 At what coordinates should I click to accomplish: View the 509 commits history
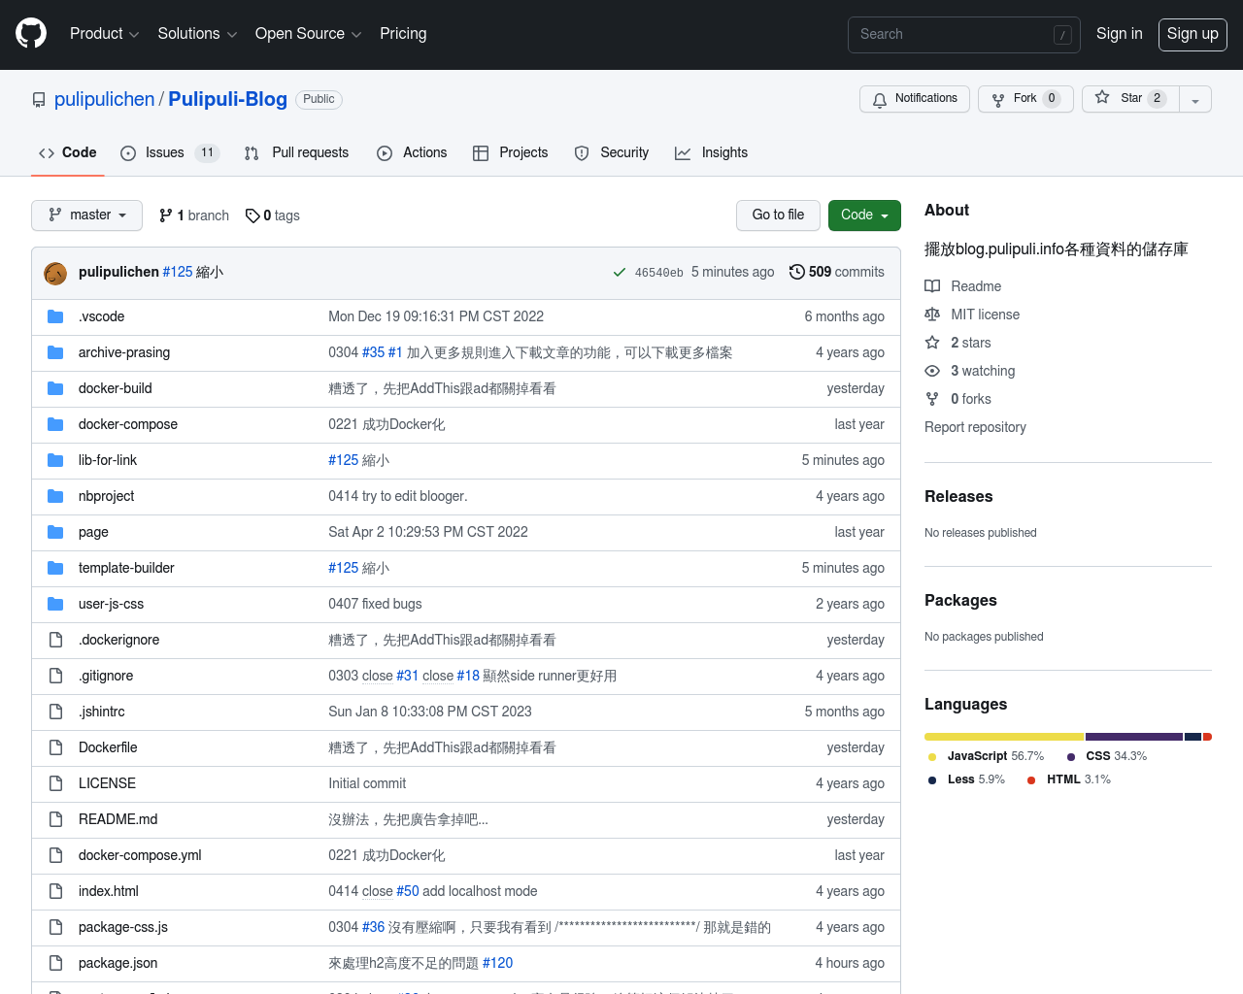[x=837, y=273]
